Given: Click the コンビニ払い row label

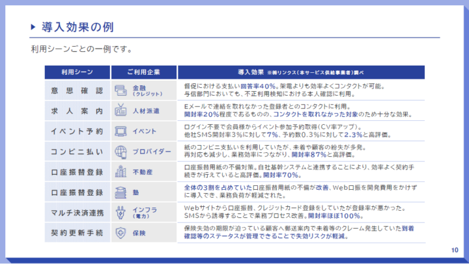Looking at the screenshot, I should tap(76, 152).
